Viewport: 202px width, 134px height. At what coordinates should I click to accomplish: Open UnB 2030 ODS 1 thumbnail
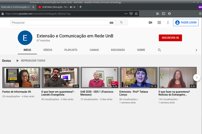tap(99, 78)
